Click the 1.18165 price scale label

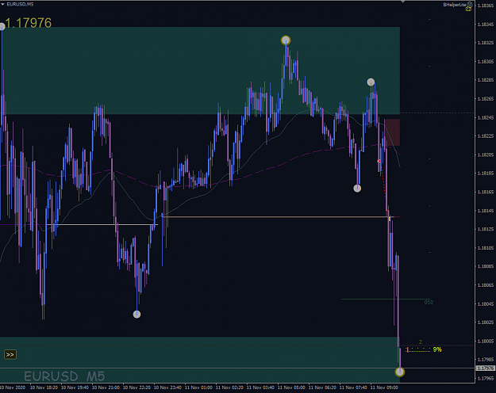click(x=486, y=192)
